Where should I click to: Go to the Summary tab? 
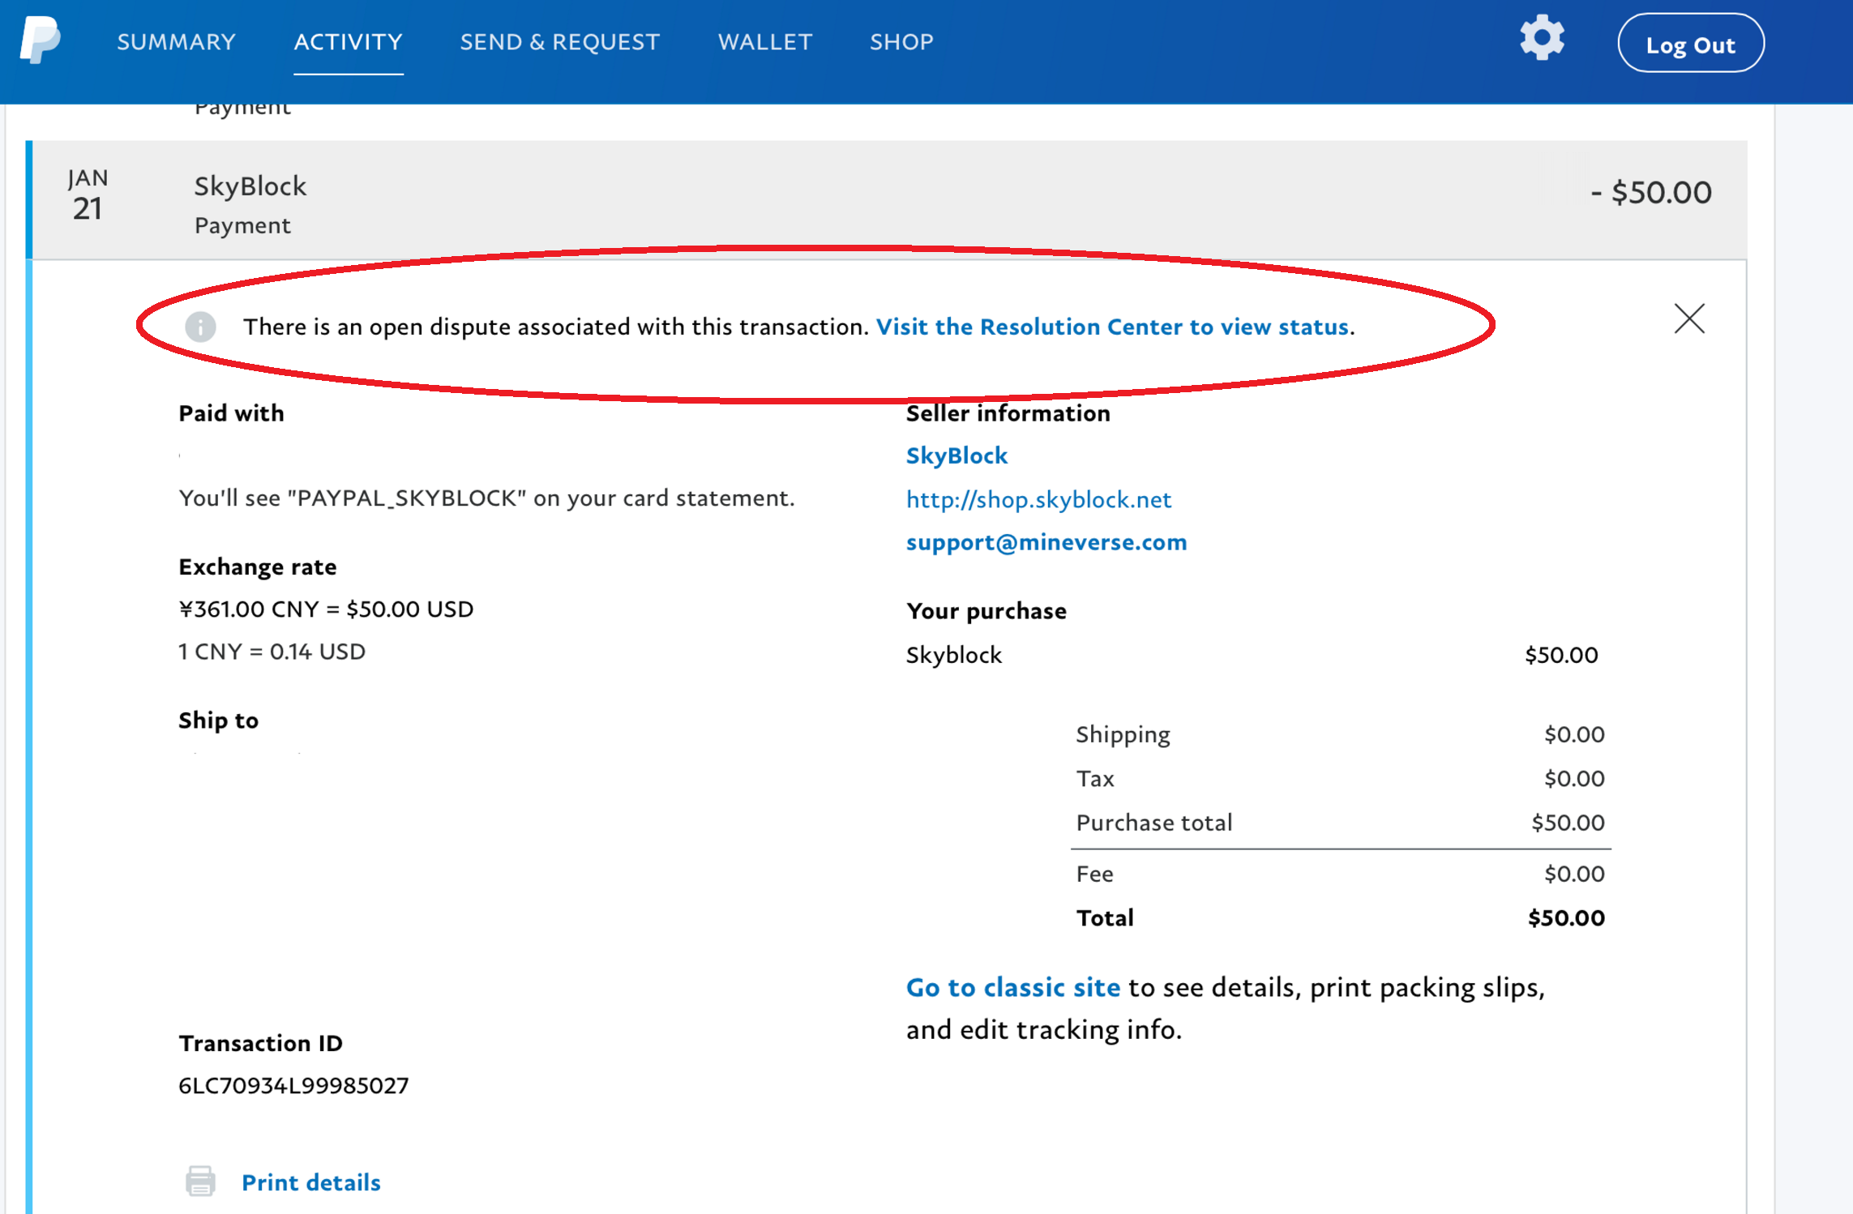pyautogui.click(x=177, y=42)
